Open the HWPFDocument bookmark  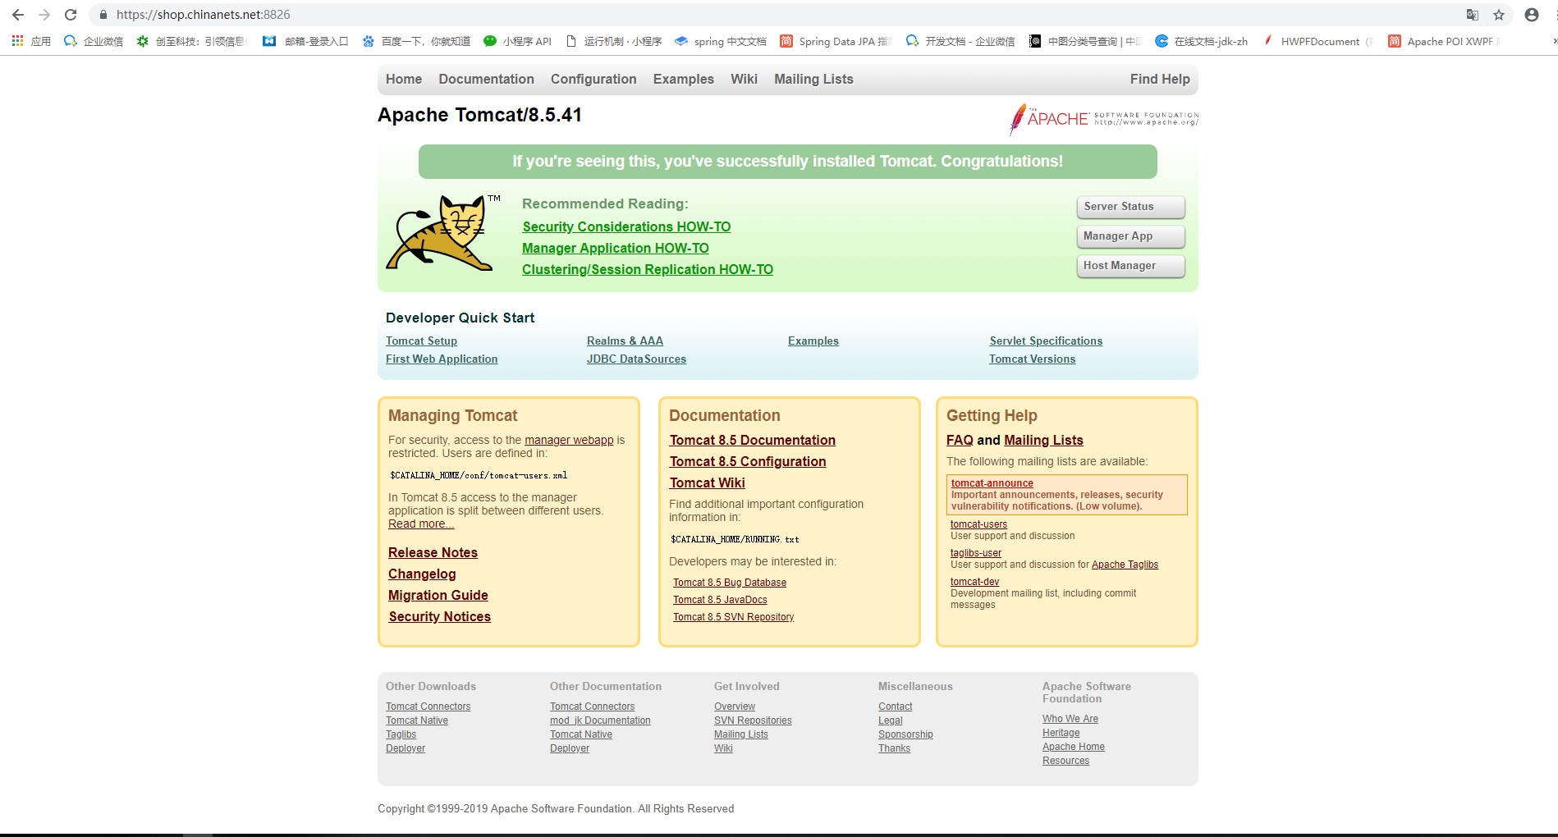1318,41
